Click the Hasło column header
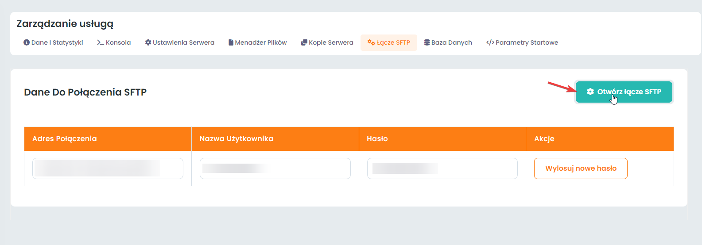This screenshot has width=702, height=245. (377, 139)
